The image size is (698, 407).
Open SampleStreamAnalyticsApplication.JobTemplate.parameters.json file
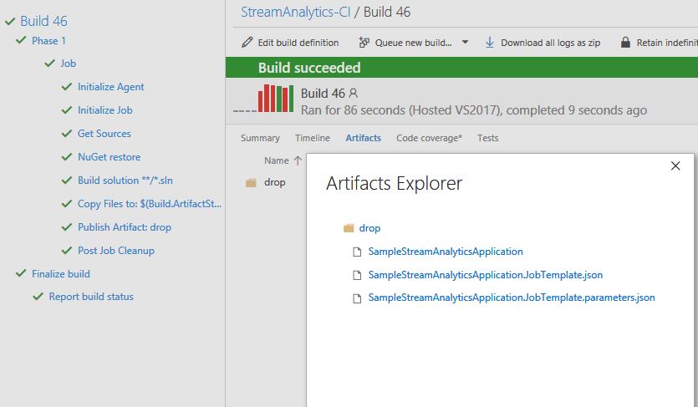coord(512,298)
